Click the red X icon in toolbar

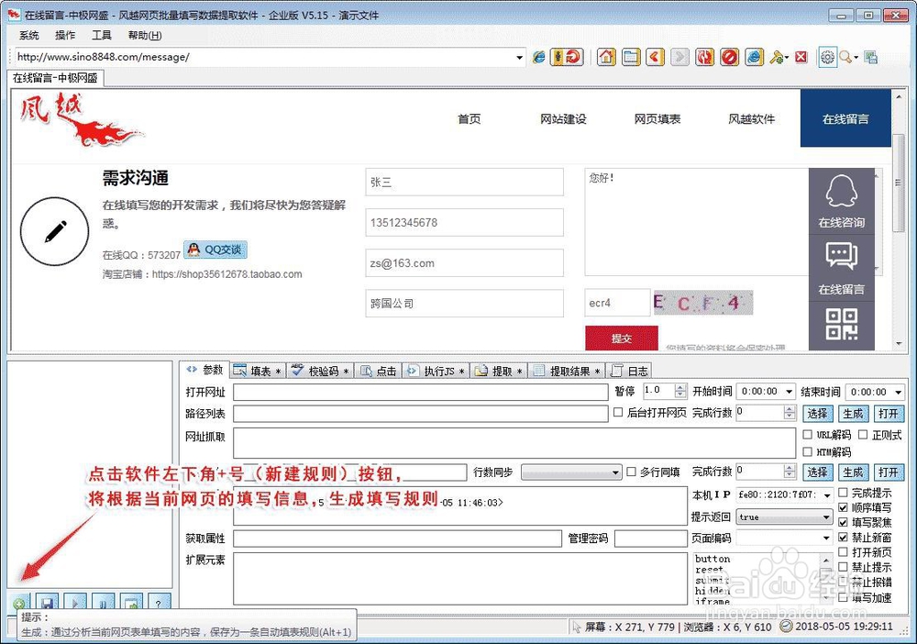coord(801,57)
